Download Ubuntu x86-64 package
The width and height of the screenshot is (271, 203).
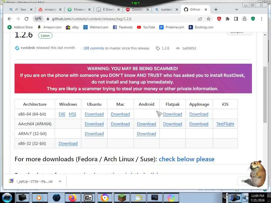(94, 114)
